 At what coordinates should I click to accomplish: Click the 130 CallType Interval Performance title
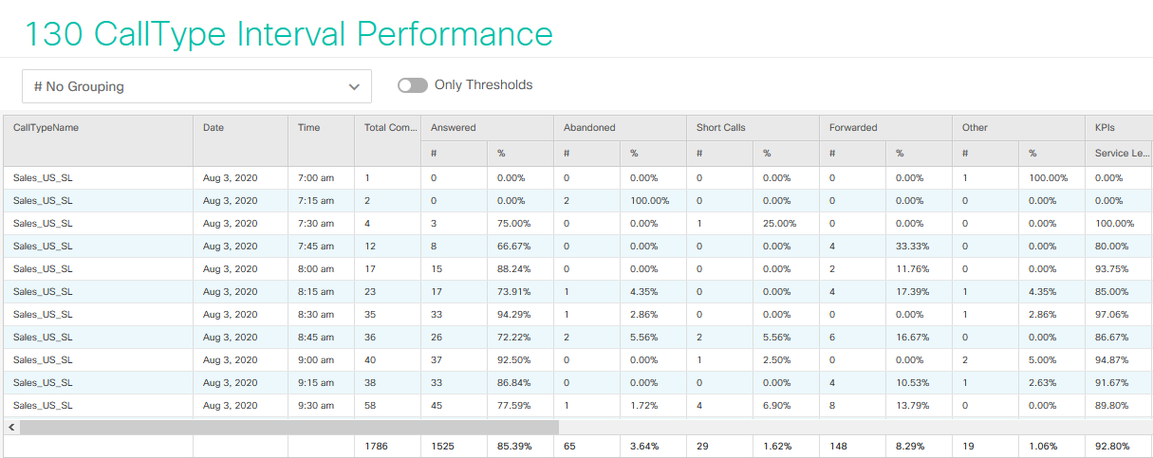(288, 34)
